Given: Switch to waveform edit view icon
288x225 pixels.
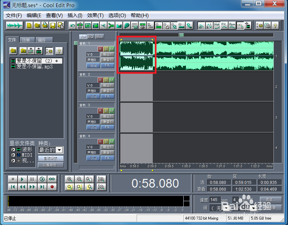Looking at the screenshot, I should pyautogui.click(x=14, y=26).
